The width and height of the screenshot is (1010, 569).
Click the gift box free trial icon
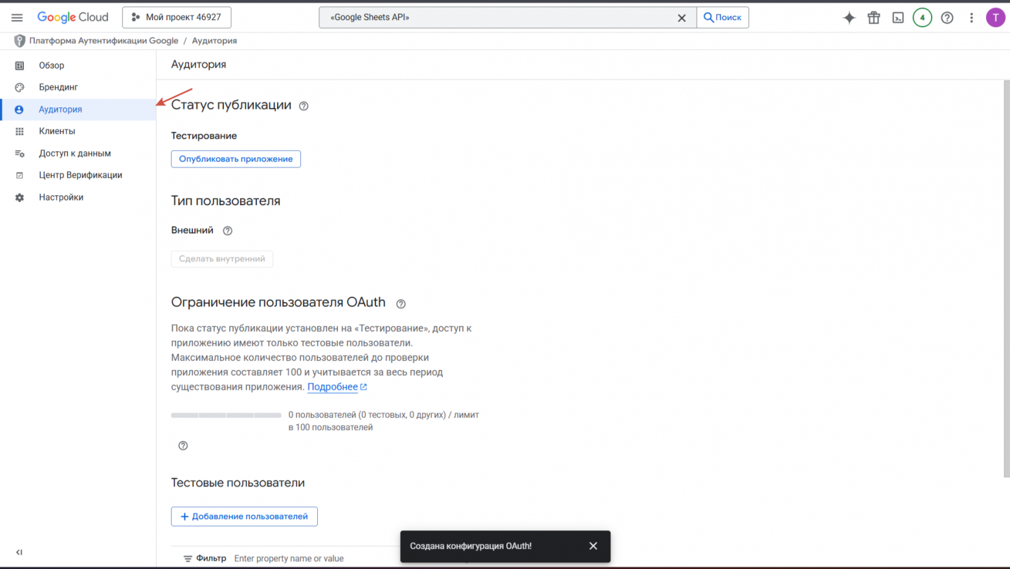pos(873,17)
